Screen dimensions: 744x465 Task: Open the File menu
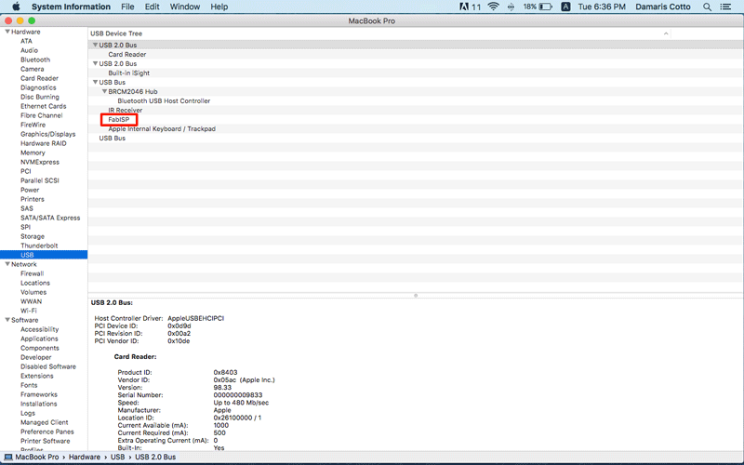click(x=127, y=7)
